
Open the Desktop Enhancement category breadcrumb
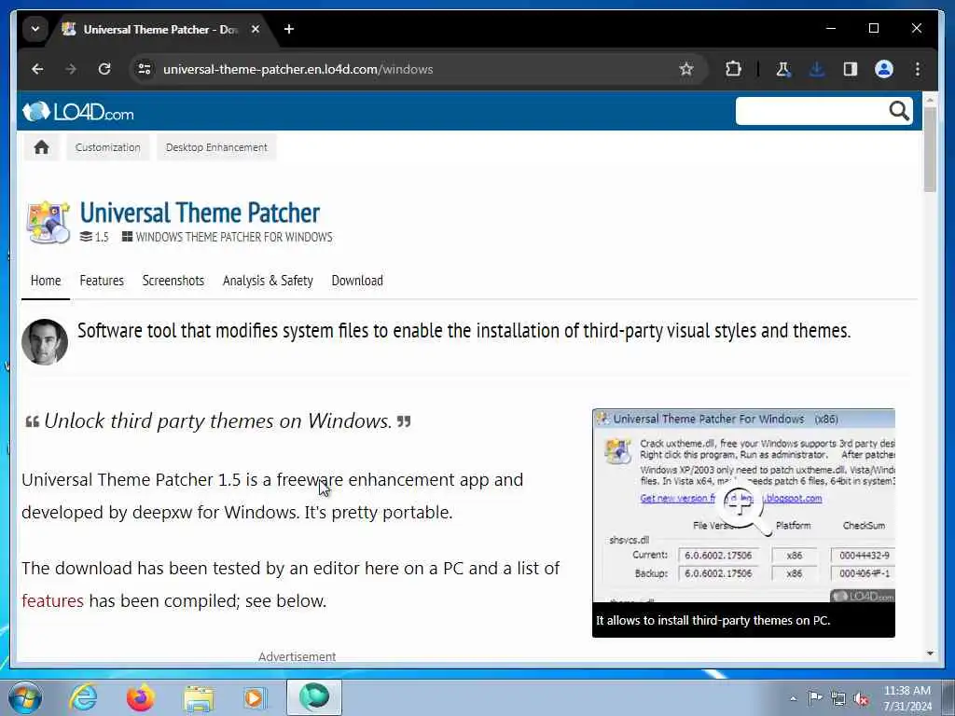pos(216,147)
